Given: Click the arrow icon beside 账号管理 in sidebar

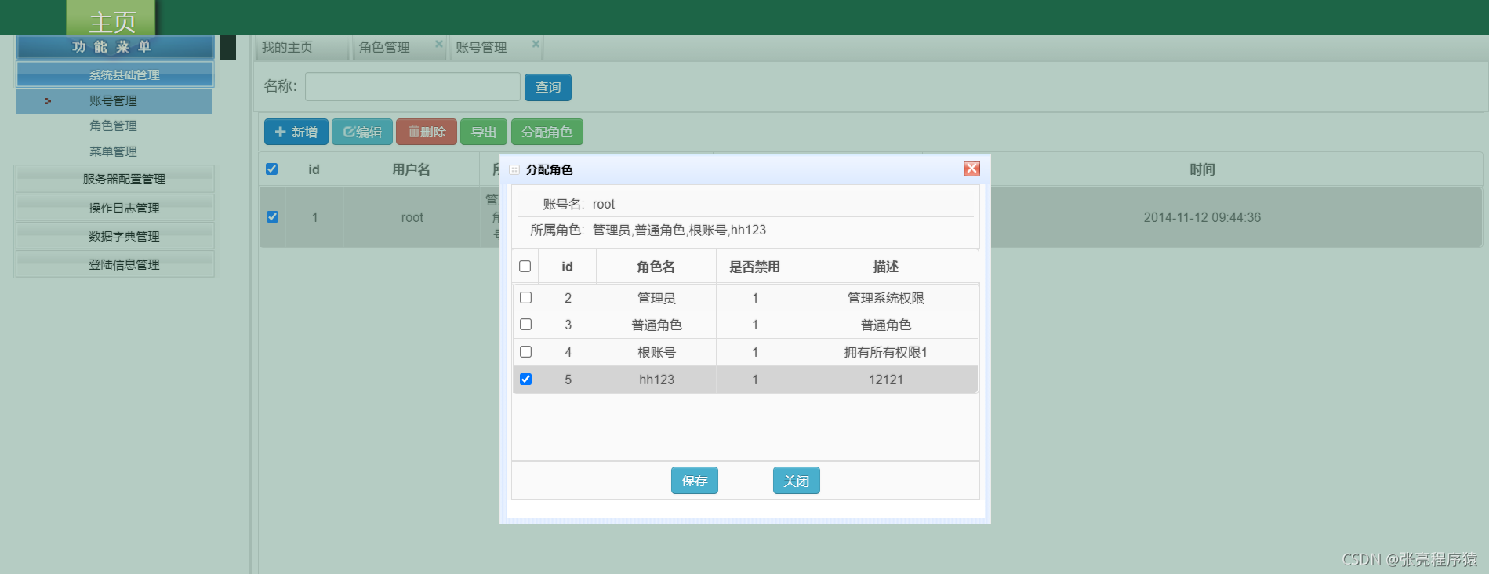Looking at the screenshot, I should tap(48, 101).
